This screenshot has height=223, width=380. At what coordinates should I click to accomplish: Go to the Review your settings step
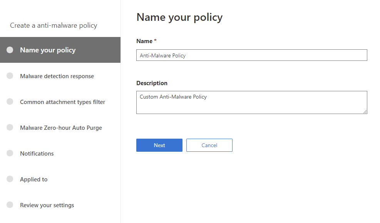(47, 205)
